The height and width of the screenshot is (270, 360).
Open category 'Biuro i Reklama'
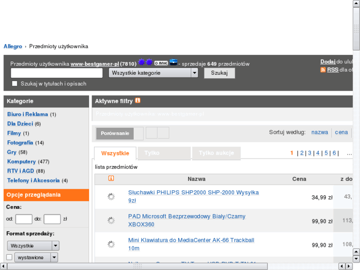point(28,114)
